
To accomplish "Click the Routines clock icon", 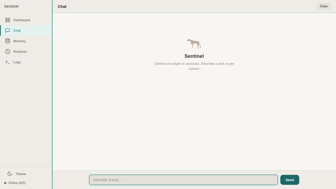I will click(8, 51).
